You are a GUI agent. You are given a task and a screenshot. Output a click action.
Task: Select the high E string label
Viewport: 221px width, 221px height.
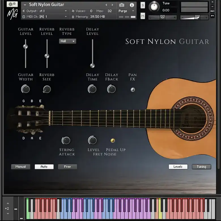click(x=40, y=101)
